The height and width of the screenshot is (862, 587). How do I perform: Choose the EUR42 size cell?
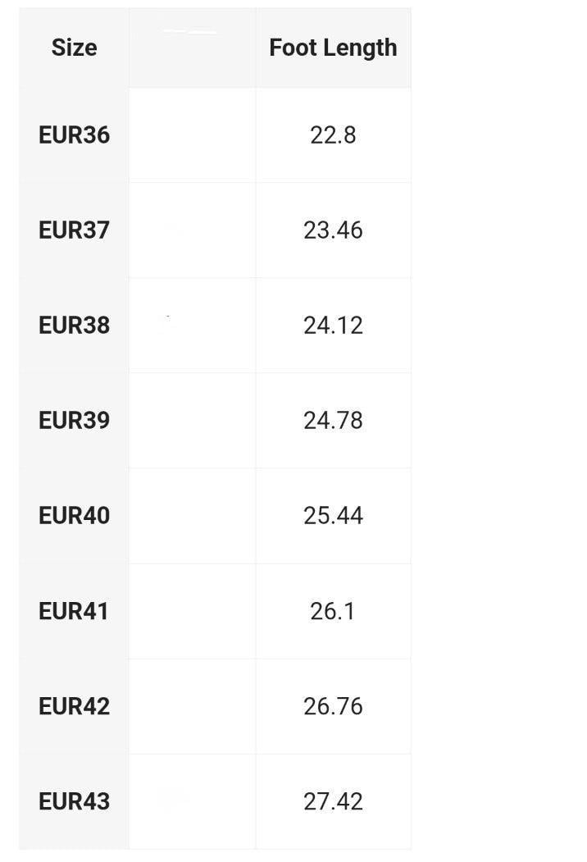(x=74, y=706)
